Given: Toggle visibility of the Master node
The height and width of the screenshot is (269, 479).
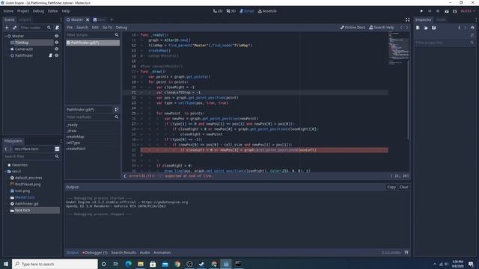Looking at the screenshot, I should pos(57,36).
